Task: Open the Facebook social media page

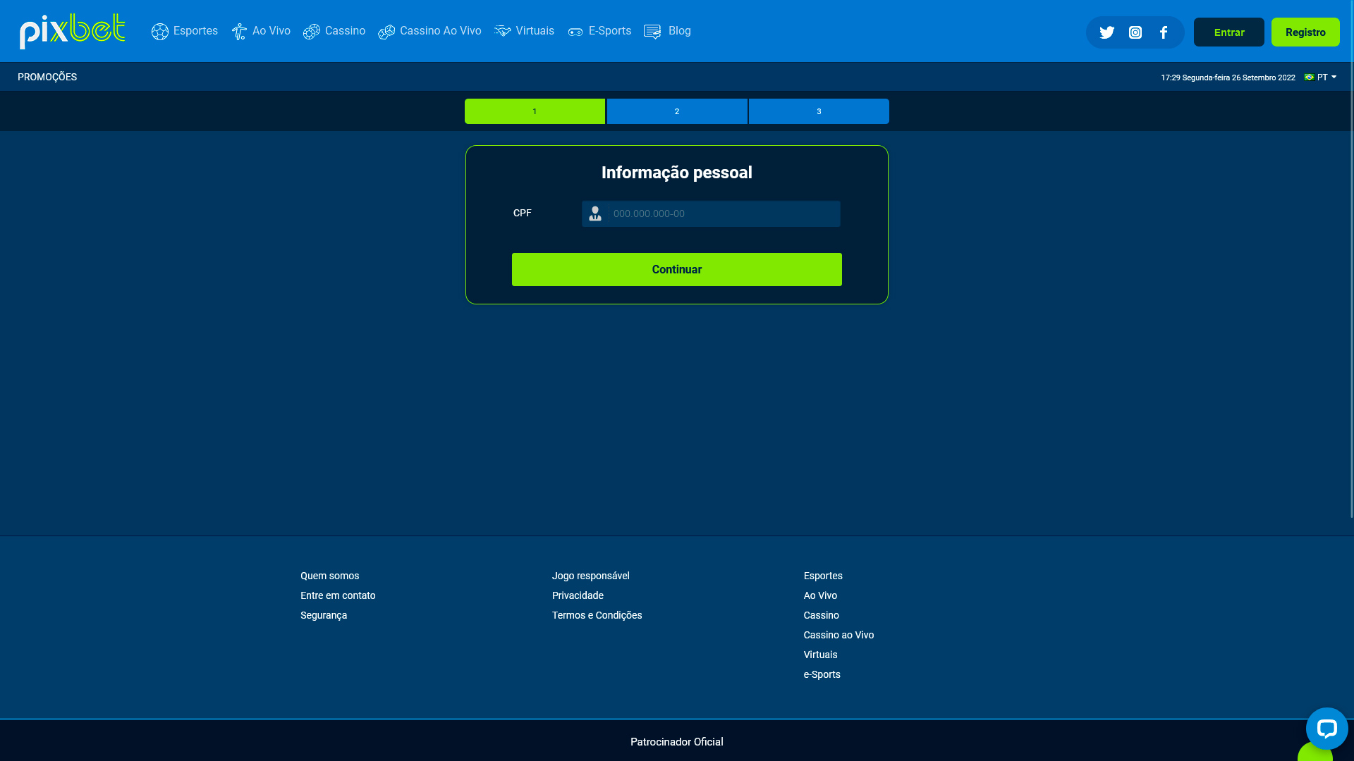Action: click(x=1164, y=32)
